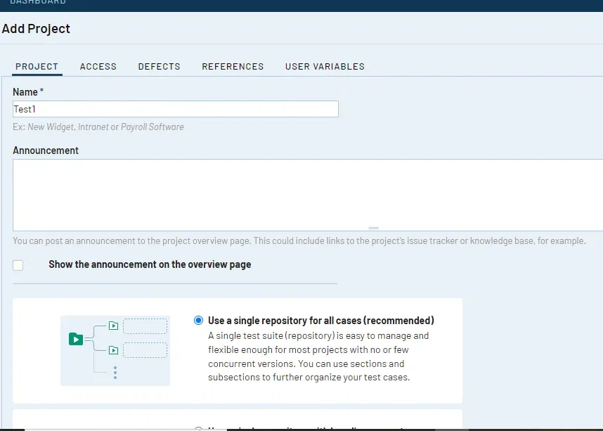Screen dimensions: 603x431
Task: Switch to the Project tab
Action: [37, 67]
